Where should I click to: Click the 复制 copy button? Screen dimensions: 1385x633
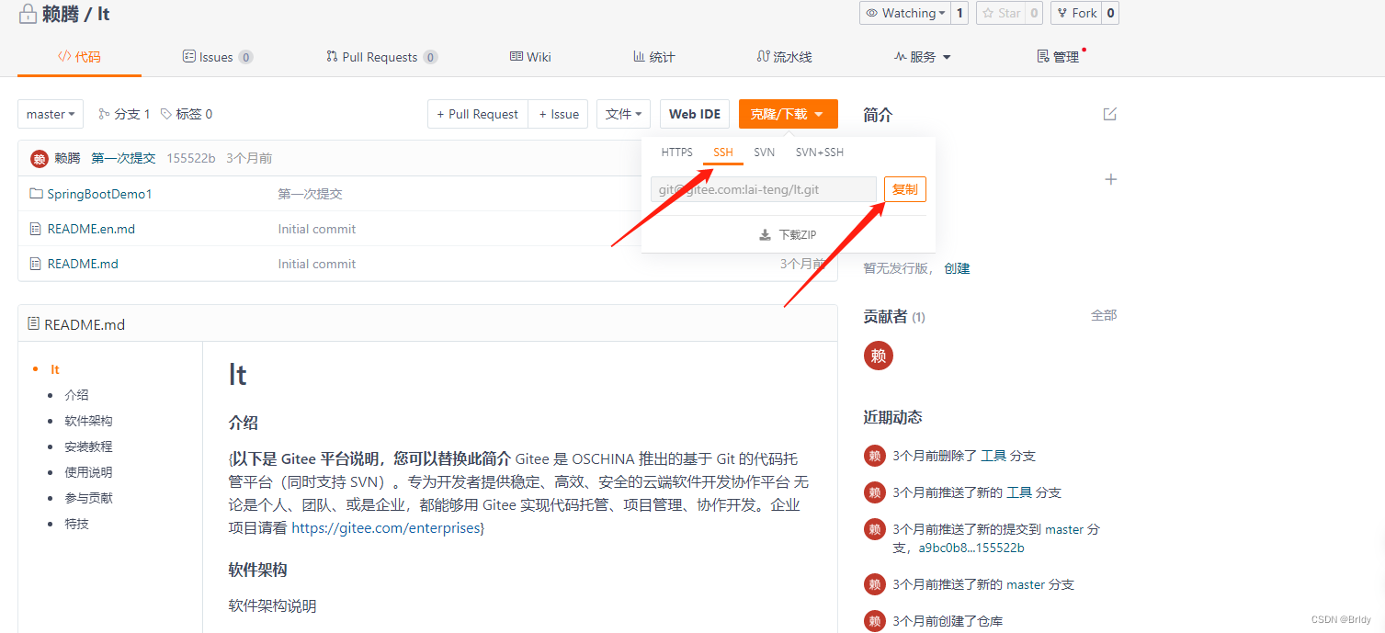905,189
